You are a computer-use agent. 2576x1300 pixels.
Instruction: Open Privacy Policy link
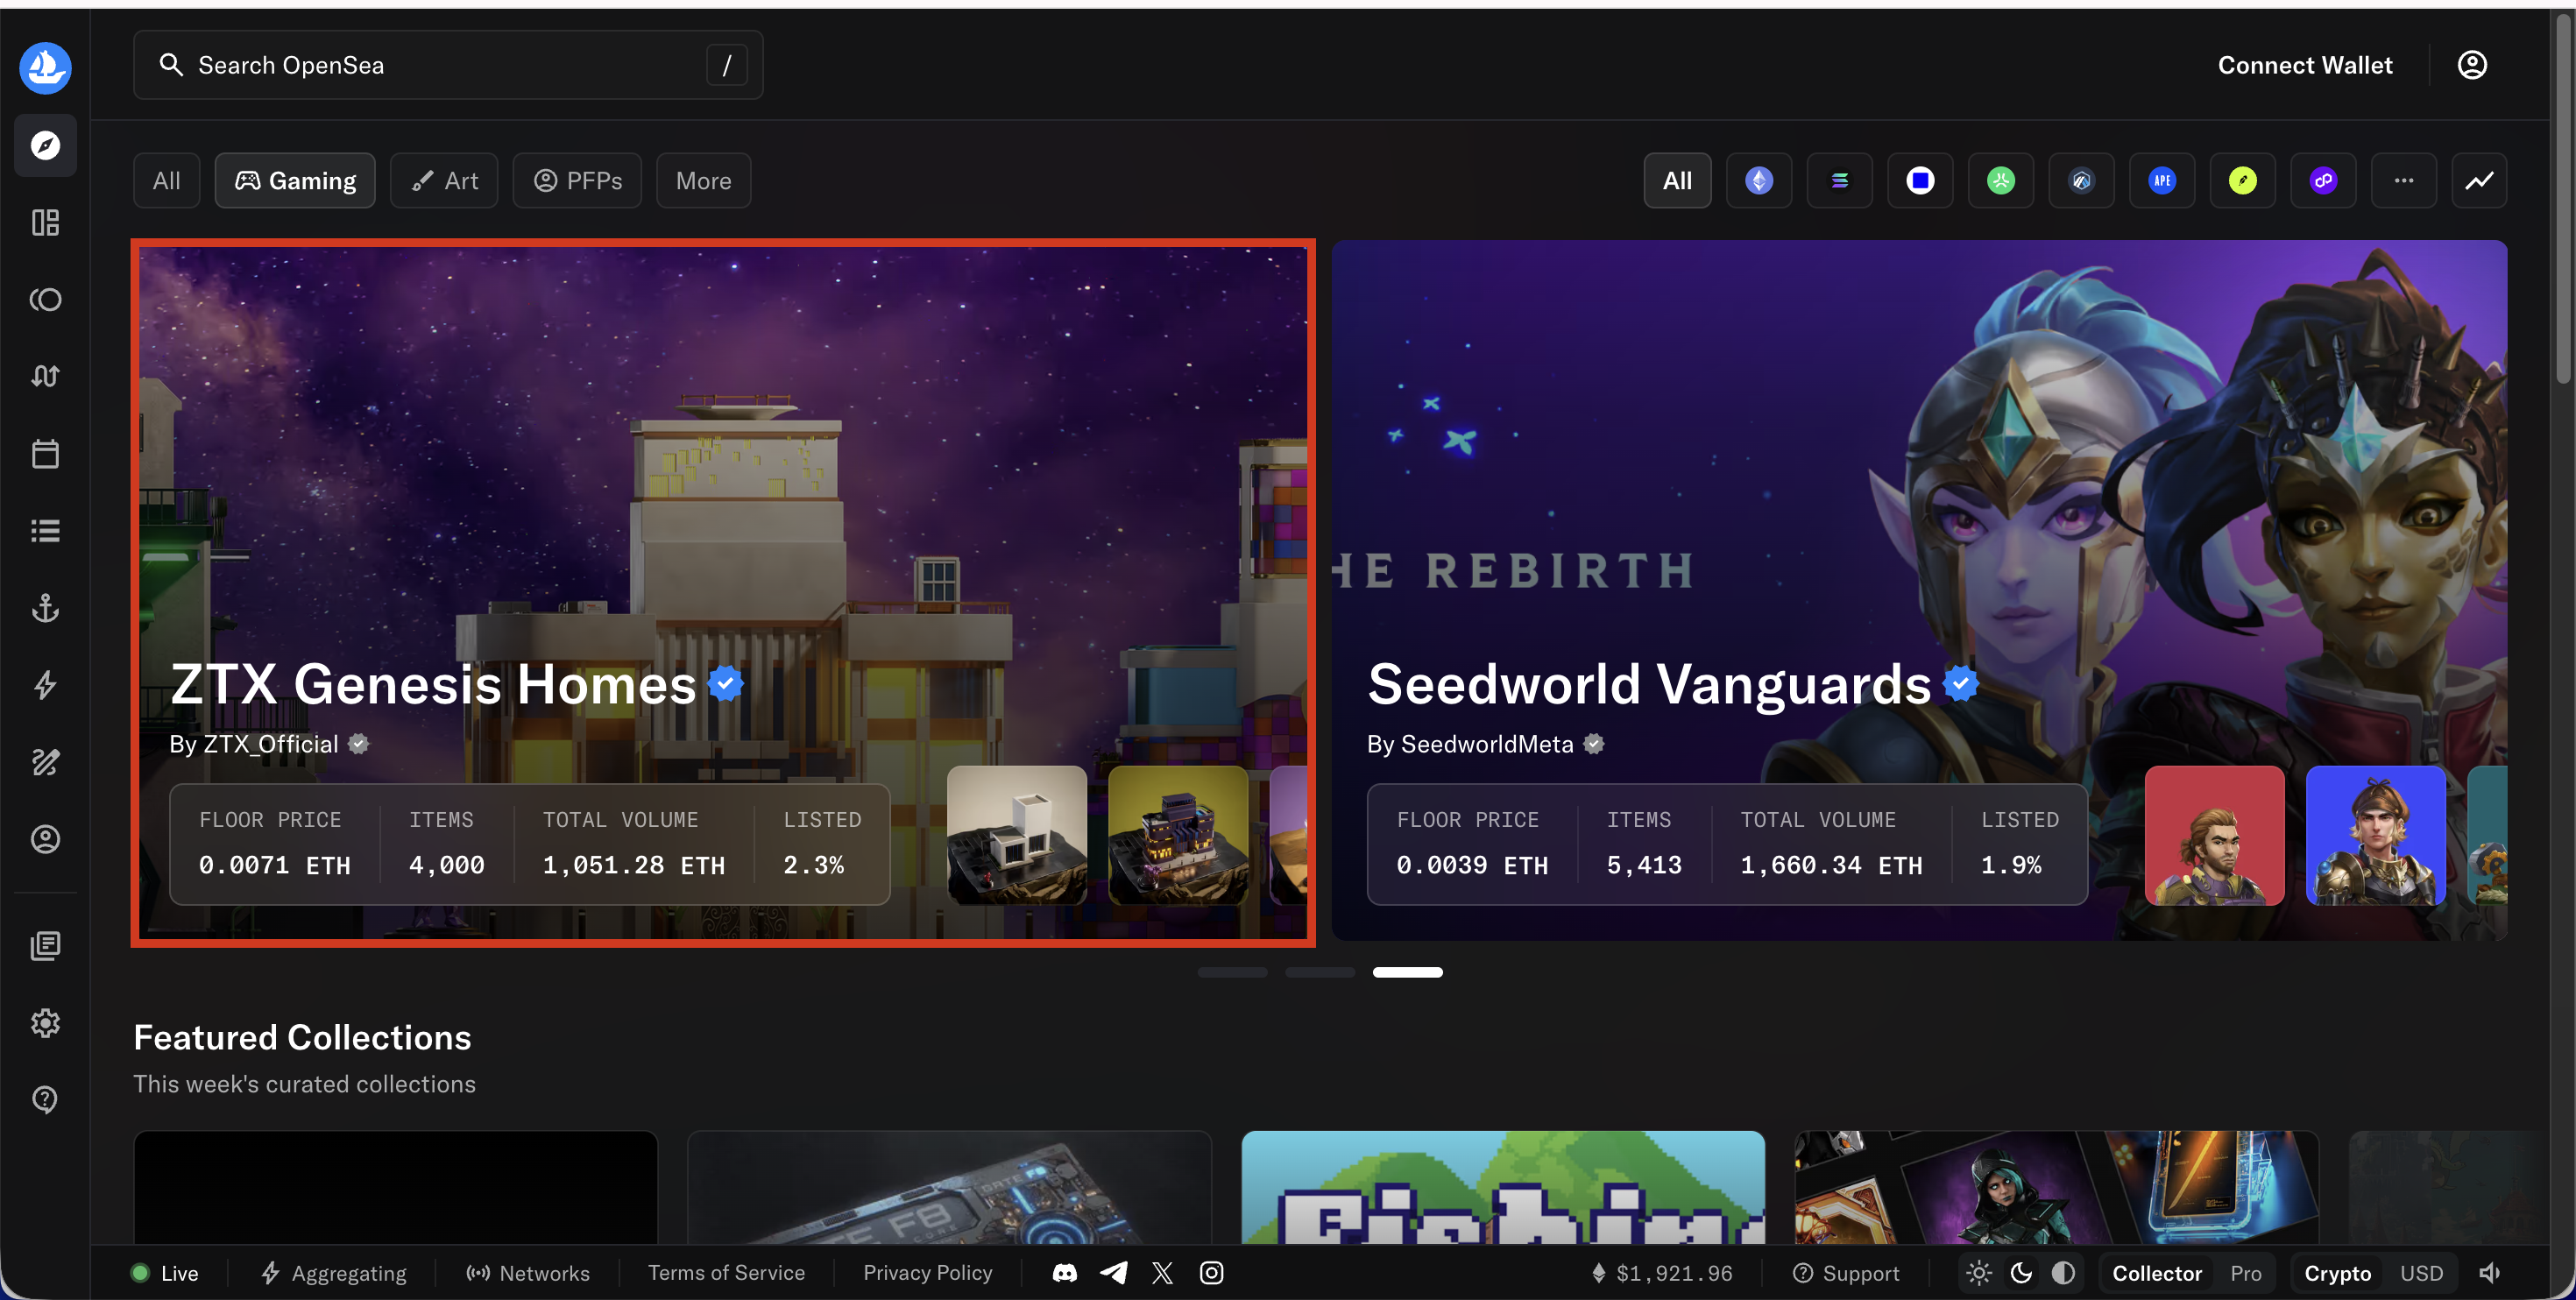click(x=927, y=1272)
